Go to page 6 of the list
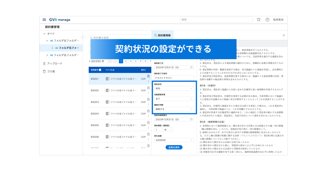Image resolution: width=327 pixels, height=171 pixels. click(x=146, y=61)
